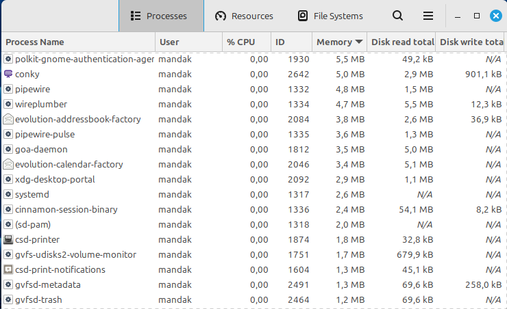Viewport: 507px width, 309px height.
Task: Select the evolution-calendar-factory process name
Action: (69, 165)
